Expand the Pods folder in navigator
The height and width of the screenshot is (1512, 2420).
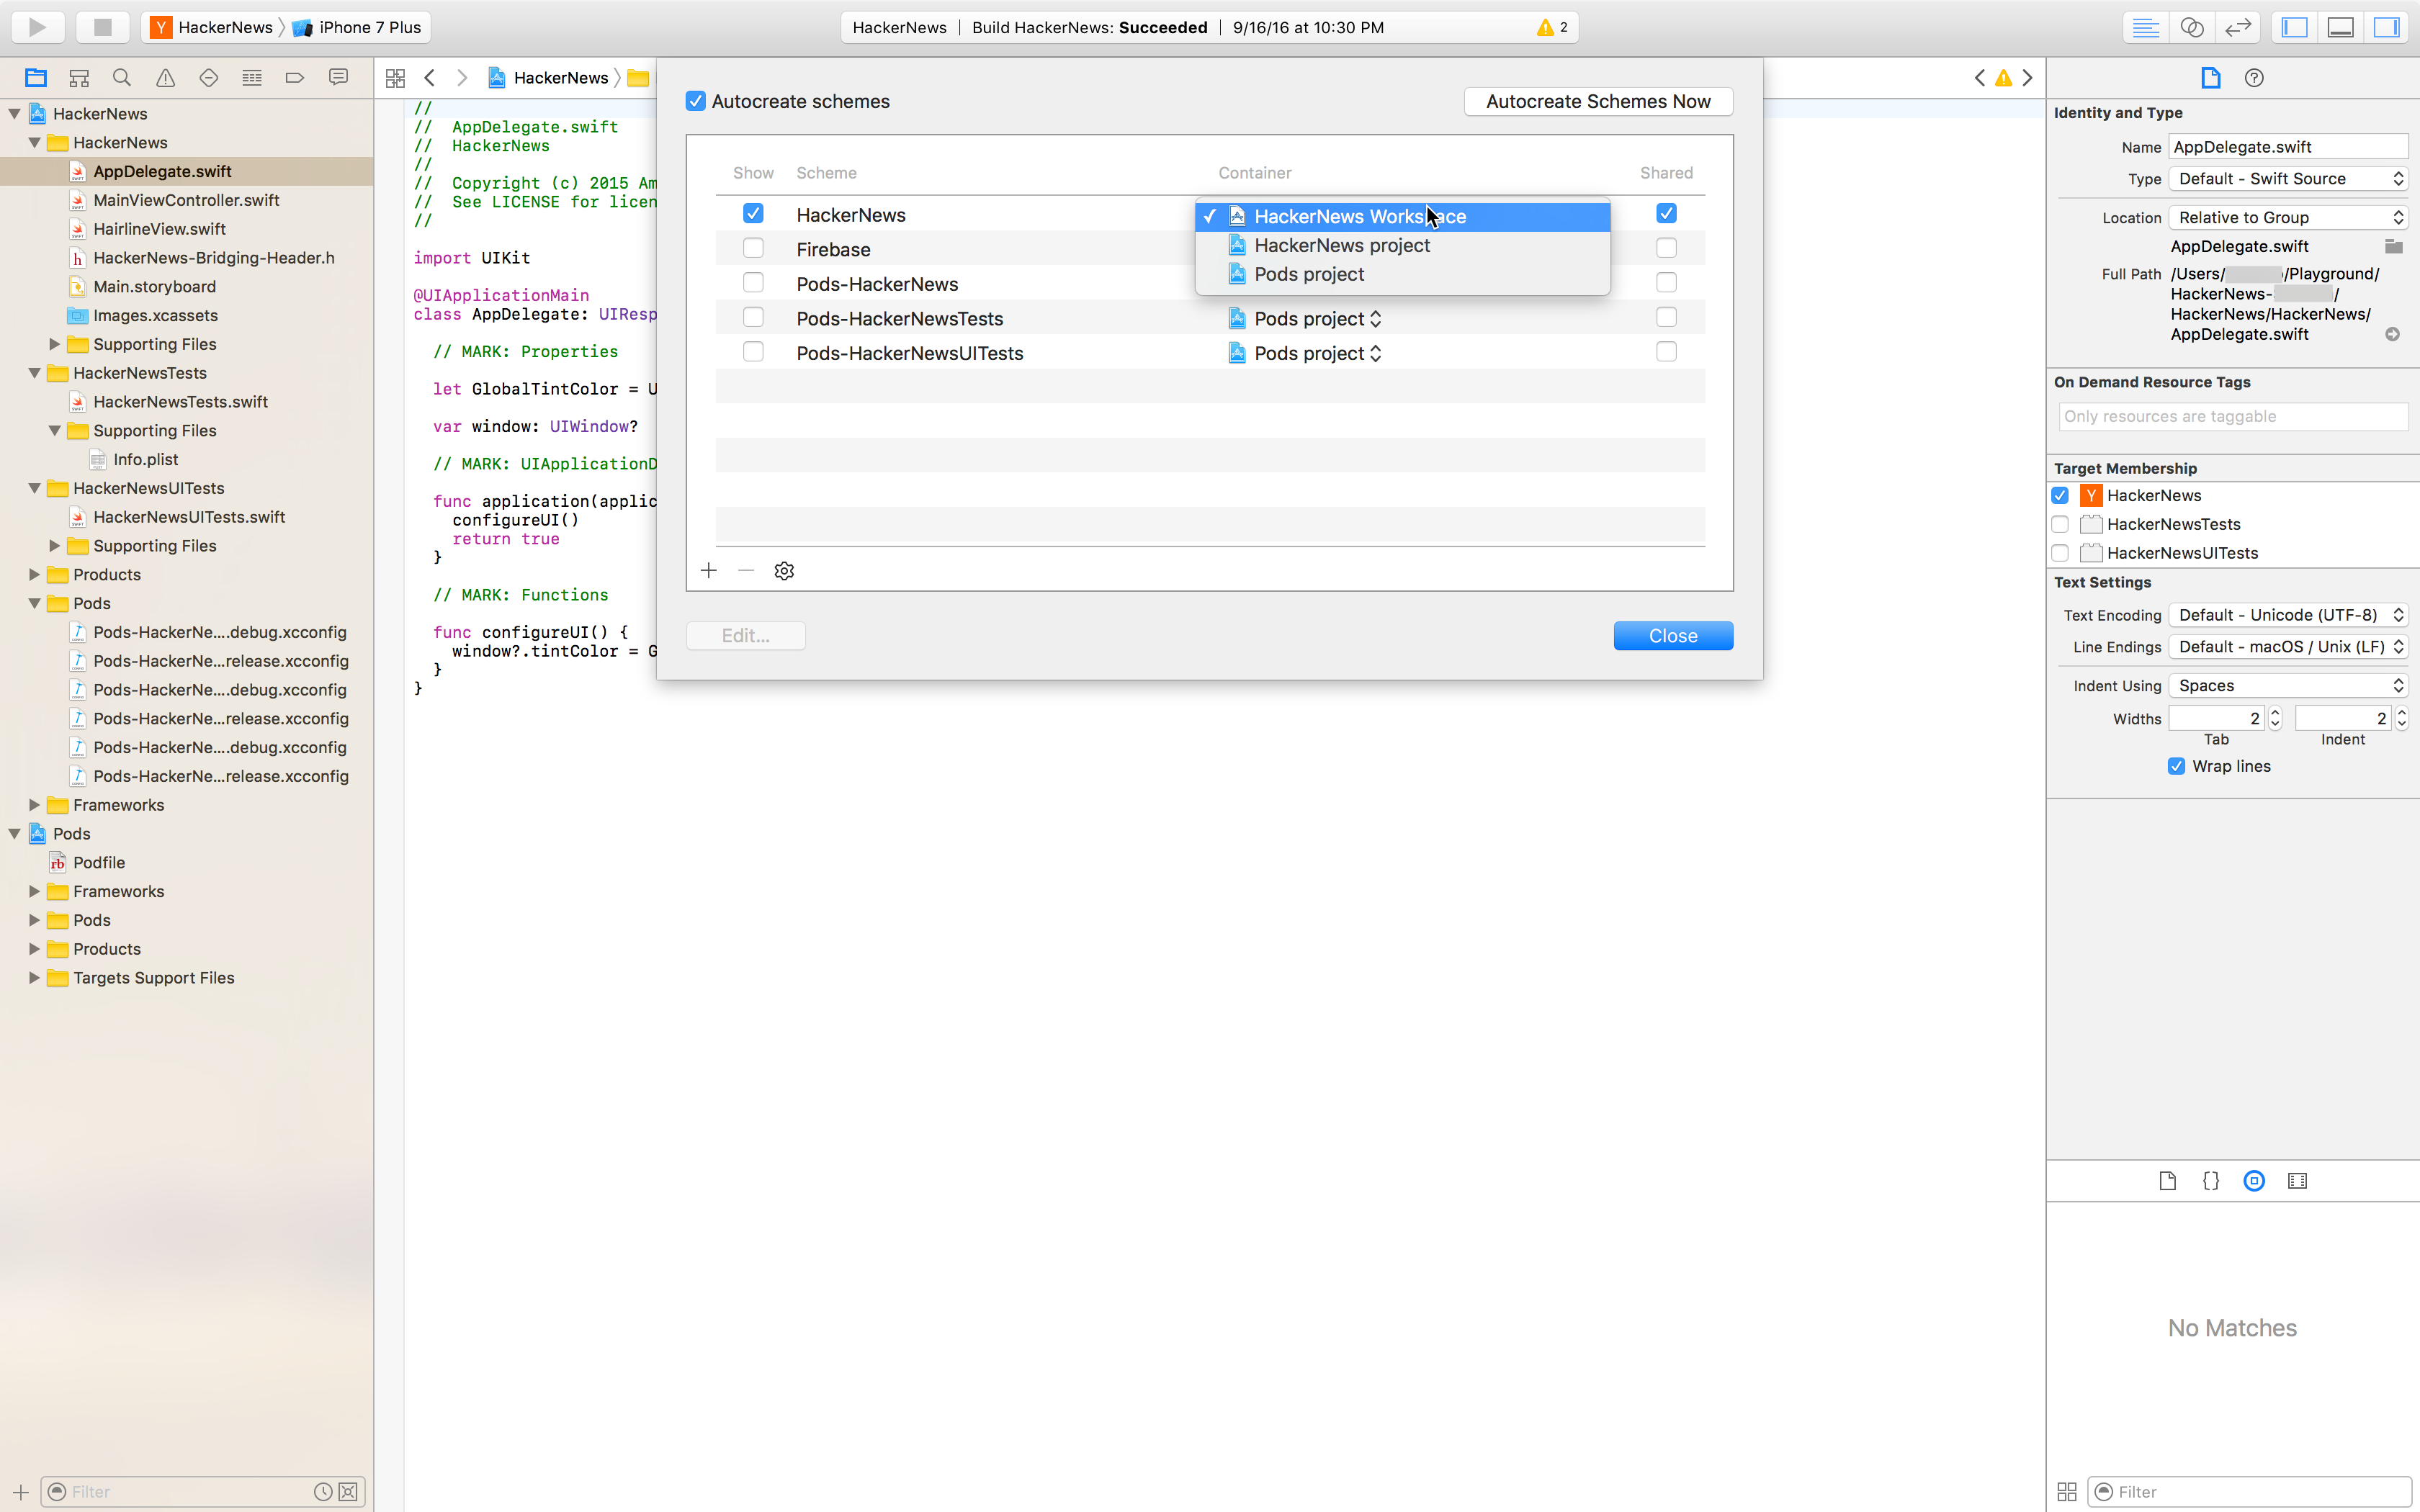[x=33, y=919]
